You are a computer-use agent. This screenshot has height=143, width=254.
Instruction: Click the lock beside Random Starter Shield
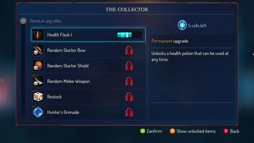click(129, 66)
